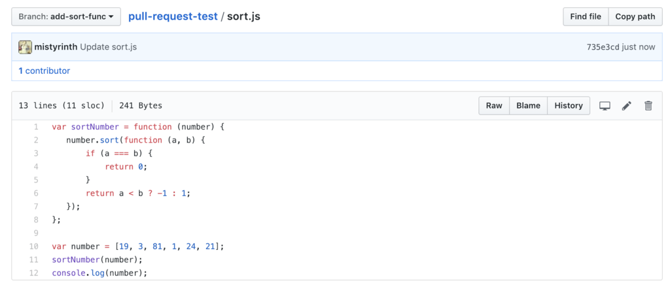
Task: Select line number 10
Action: [x=33, y=247]
